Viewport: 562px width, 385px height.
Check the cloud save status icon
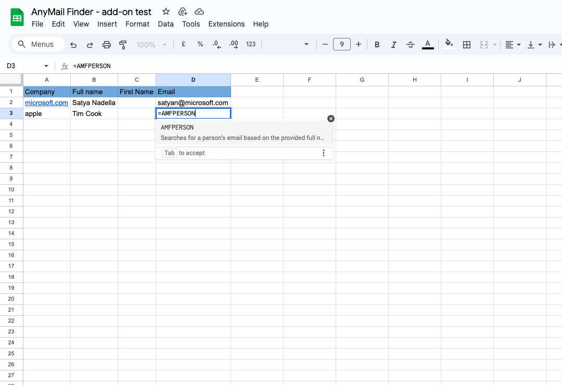coord(199,11)
